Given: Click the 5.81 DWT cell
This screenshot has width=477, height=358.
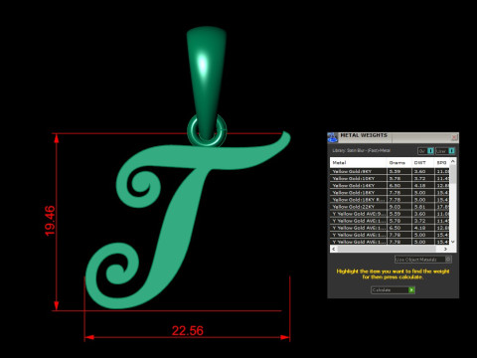Looking at the screenshot, I should pos(423,207).
